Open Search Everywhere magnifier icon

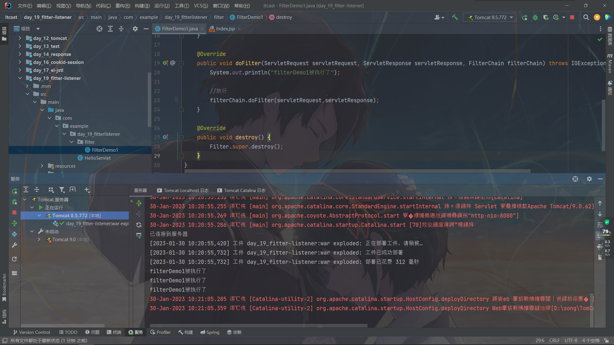(x=586, y=17)
